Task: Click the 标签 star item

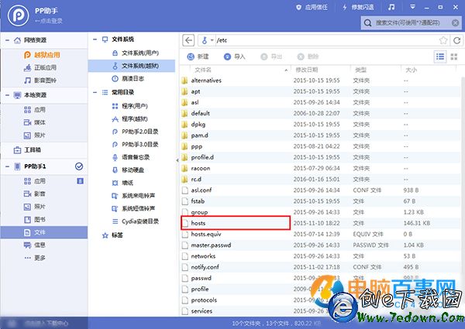Action: 112,235
